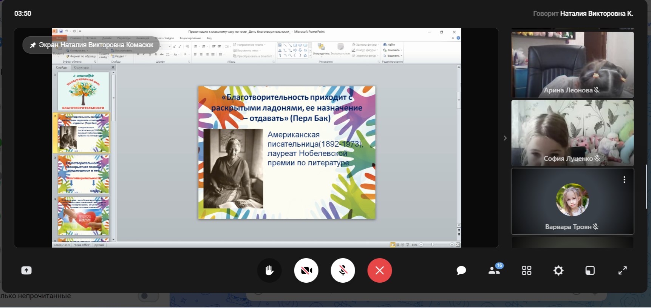The height and width of the screenshot is (308, 651).
Task: Switch to 'Слайды' tab in slide pane
Action: pos(62,68)
